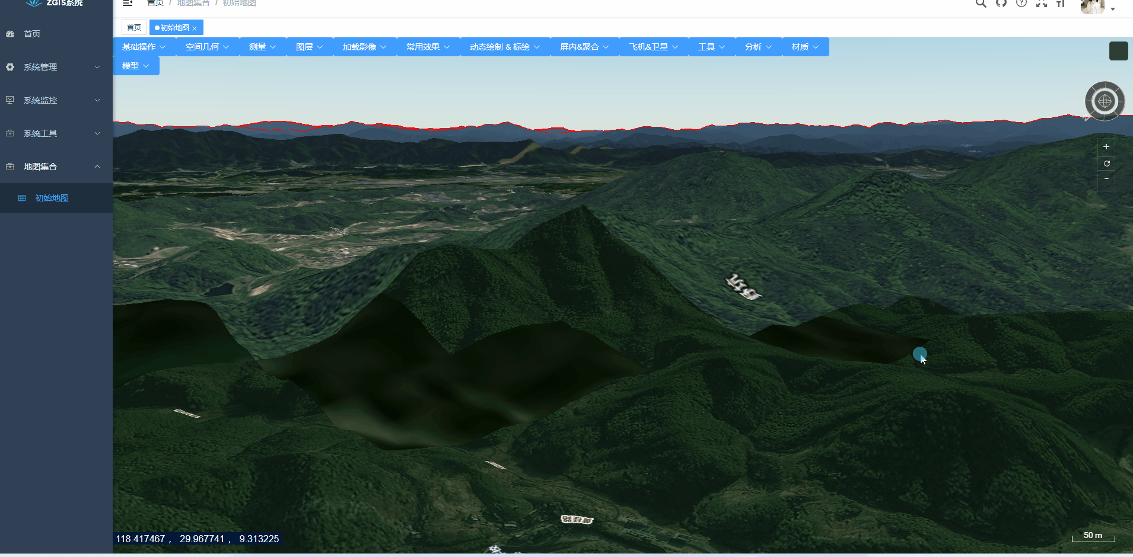
Task: Open the 屏内&聚合 dropdown menu
Action: tap(585, 47)
